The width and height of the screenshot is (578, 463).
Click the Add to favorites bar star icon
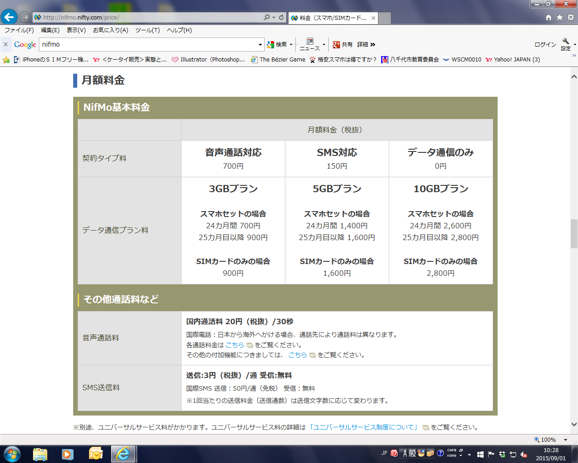pos(6,60)
